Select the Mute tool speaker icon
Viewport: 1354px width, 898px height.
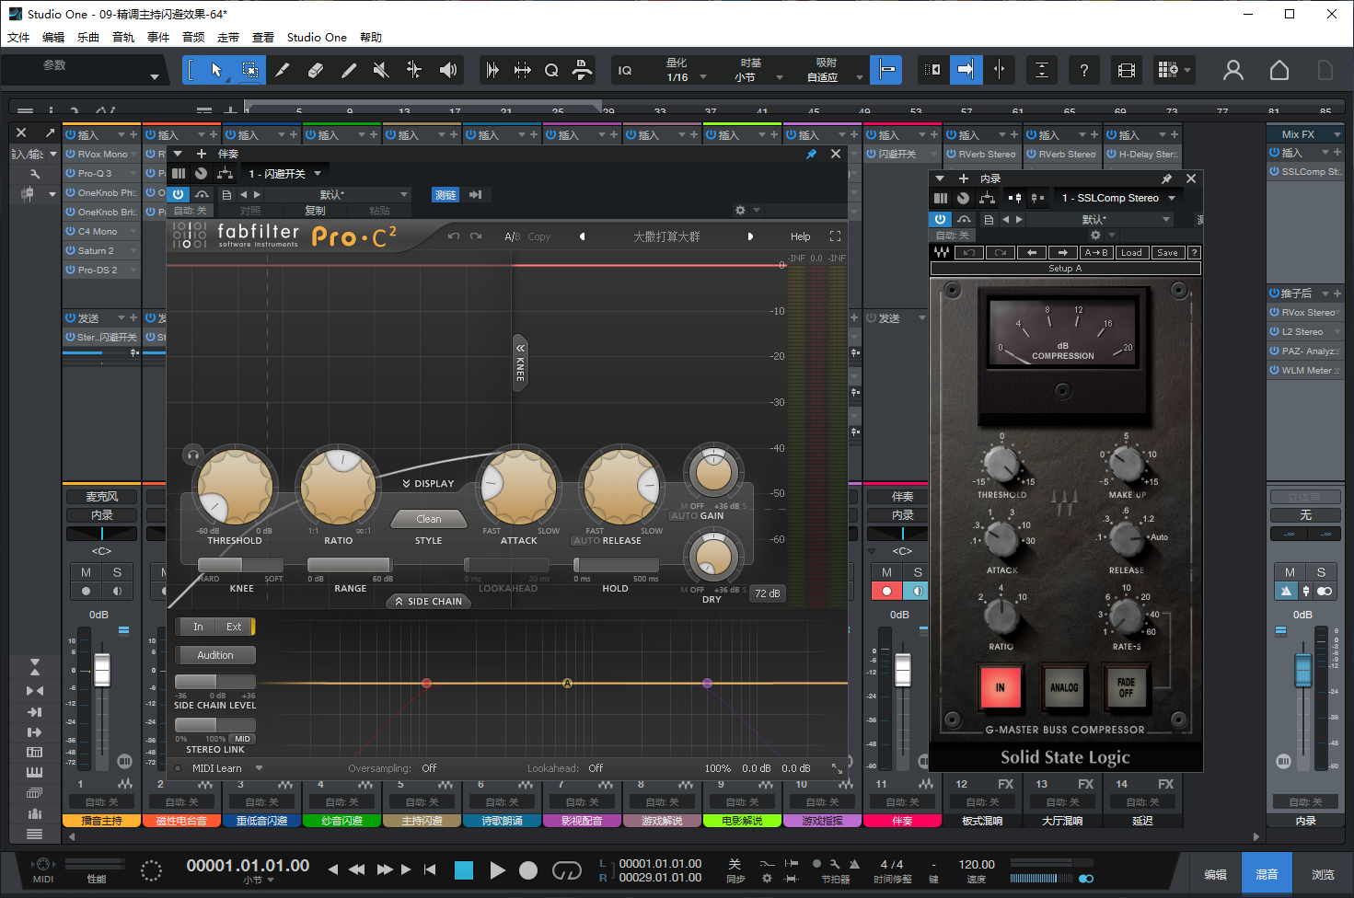point(380,70)
